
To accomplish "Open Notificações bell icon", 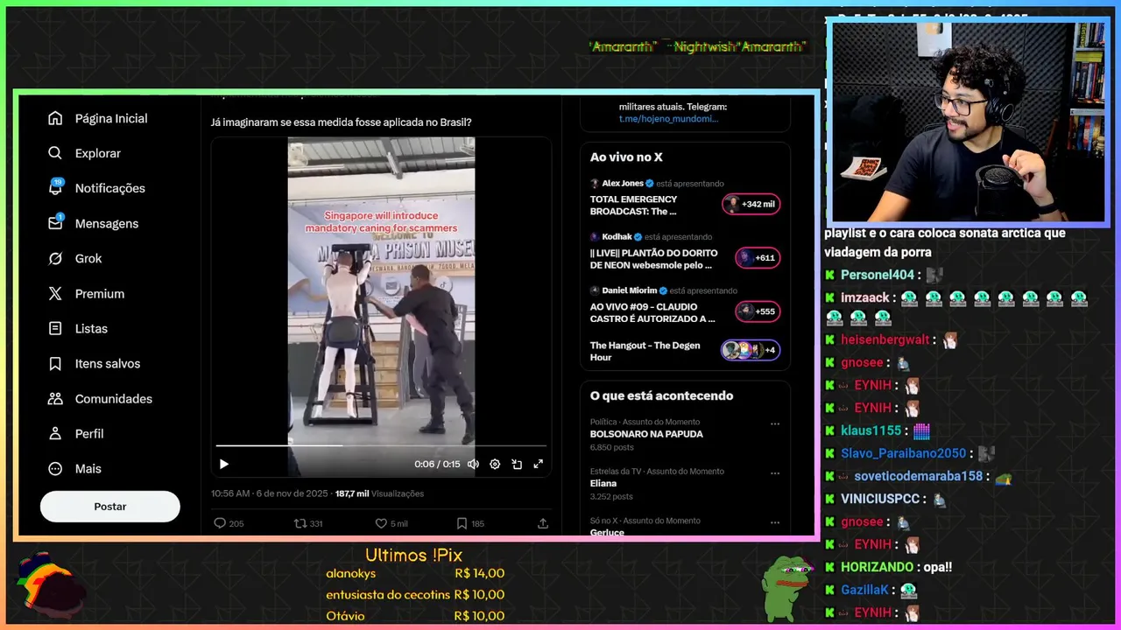I will [55, 187].
